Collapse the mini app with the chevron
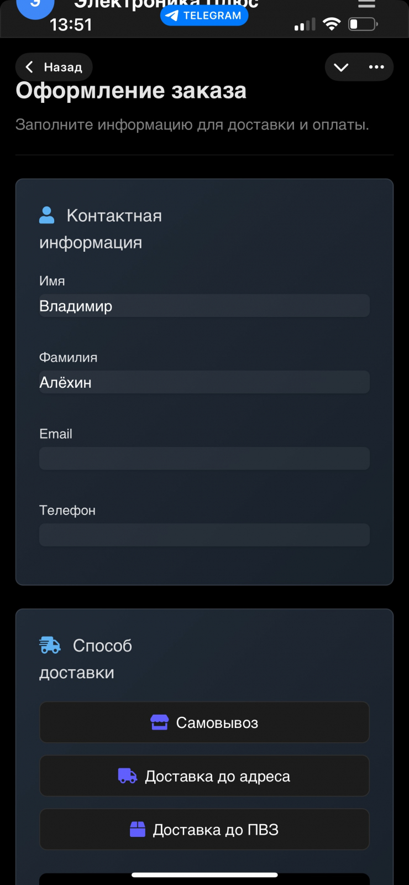Viewport: 409px width, 885px height. click(341, 67)
